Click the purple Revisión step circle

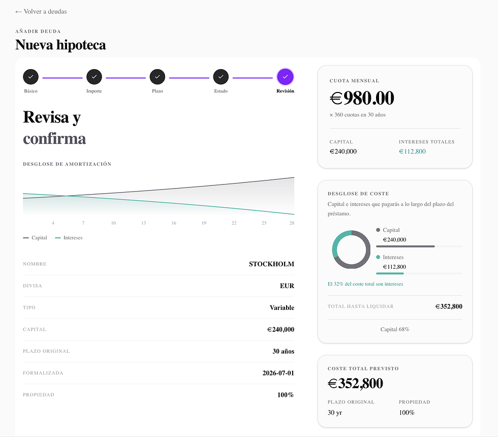click(x=285, y=77)
